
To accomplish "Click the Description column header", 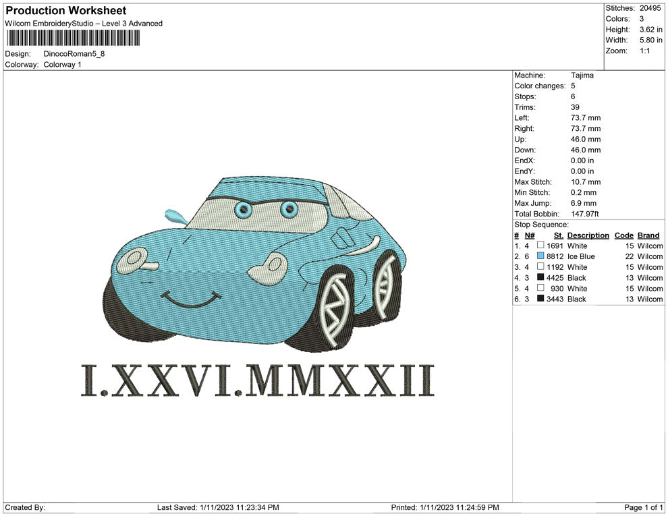I will (x=588, y=235).
